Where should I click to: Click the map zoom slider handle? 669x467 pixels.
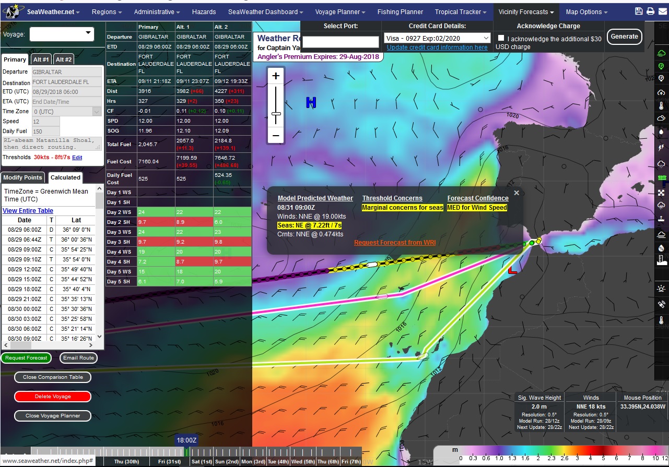tap(276, 114)
